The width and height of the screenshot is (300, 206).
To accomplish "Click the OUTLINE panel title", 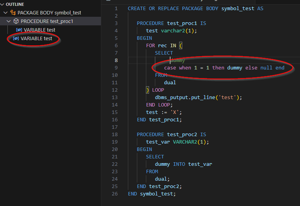I will (15, 4).
